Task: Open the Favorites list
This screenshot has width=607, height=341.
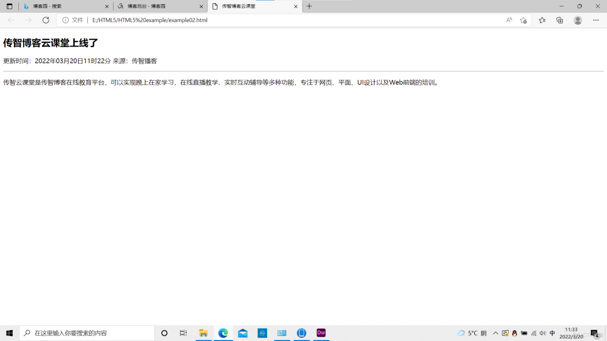Action: pyautogui.click(x=542, y=20)
